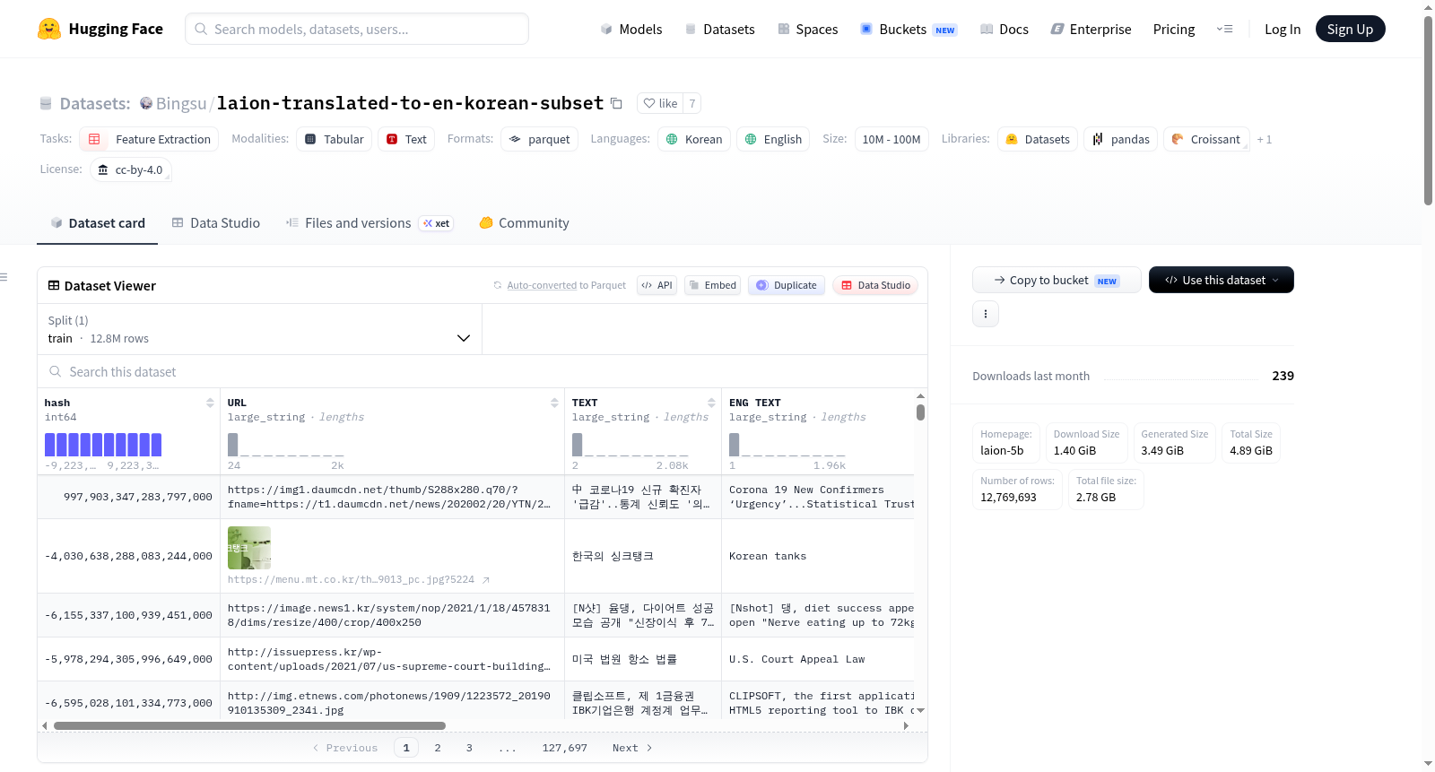Image resolution: width=1435 pixels, height=772 pixels.
Task: Open the Bingsu author link
Action: [x=181, y=103]
